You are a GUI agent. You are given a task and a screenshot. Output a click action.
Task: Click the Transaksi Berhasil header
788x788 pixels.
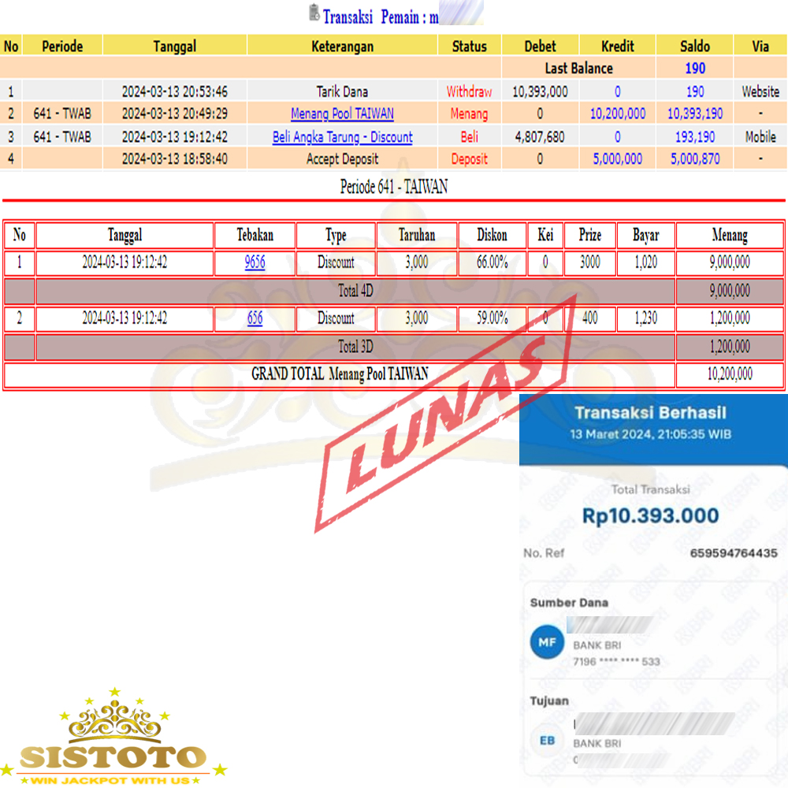(x=650, y=413)
